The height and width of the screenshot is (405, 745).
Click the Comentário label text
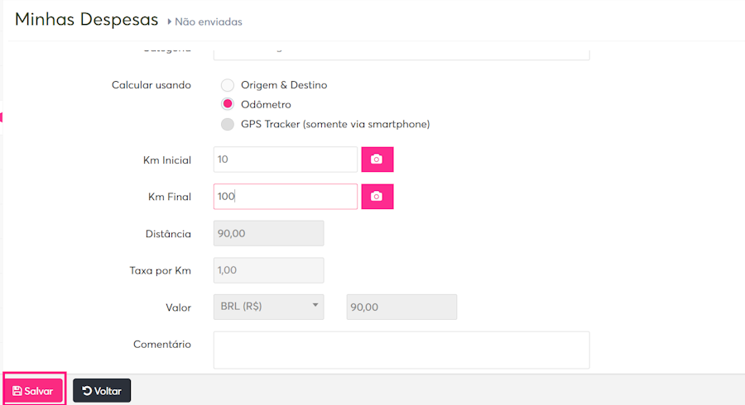[162, 344]
